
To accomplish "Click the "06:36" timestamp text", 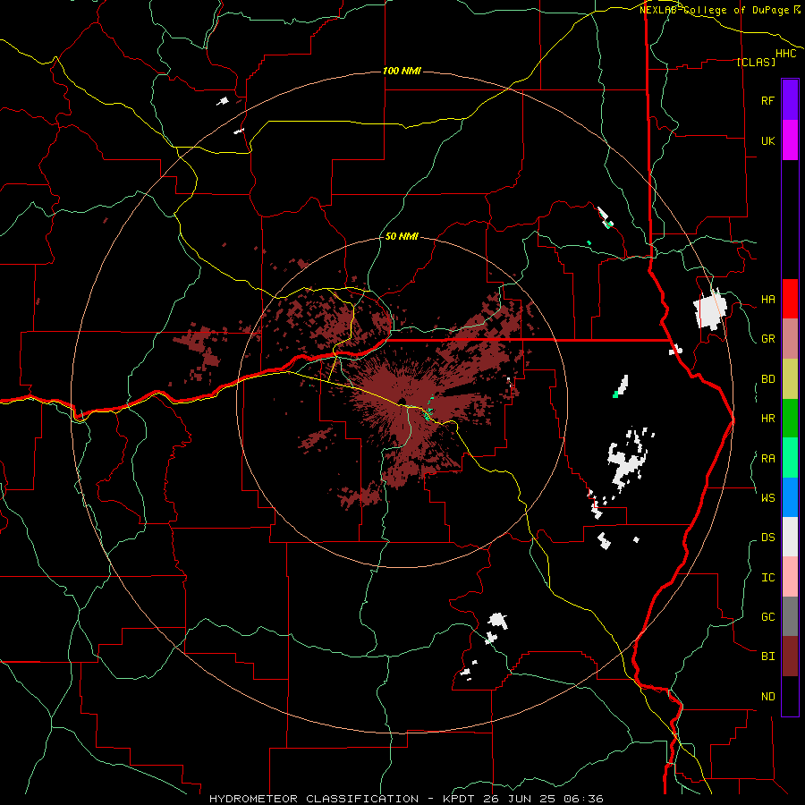I will [x=585, y=799].
